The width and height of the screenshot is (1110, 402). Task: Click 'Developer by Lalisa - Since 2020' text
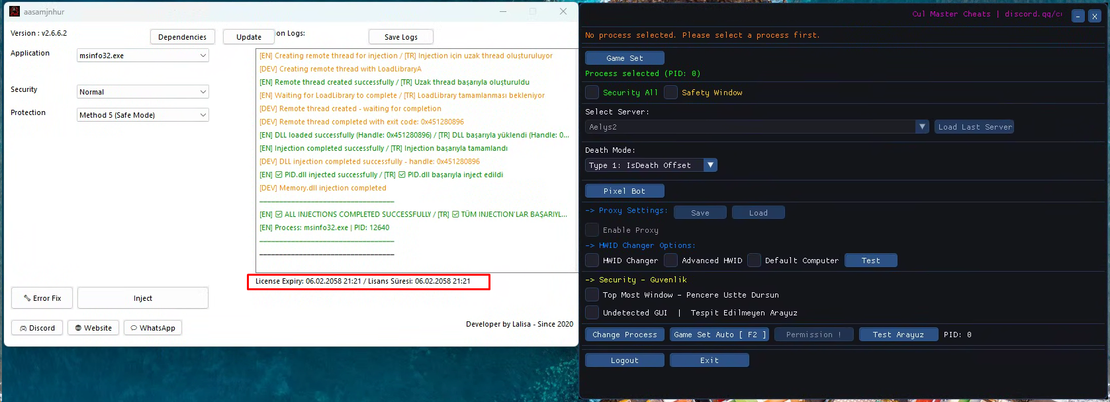[520, 324]
